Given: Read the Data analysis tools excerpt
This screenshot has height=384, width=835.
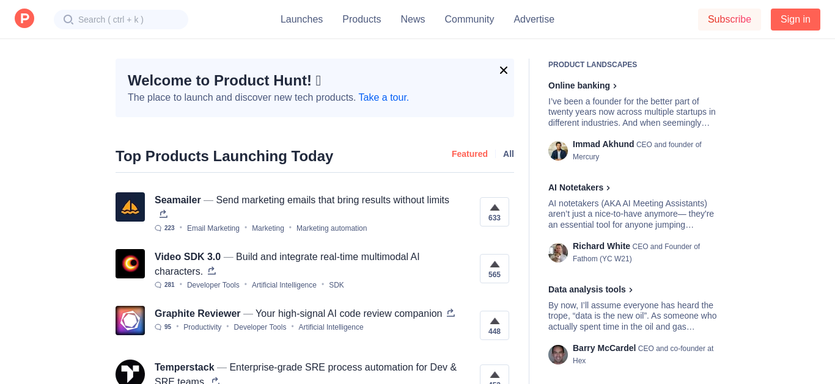Looking at the screenshot, I should pyautogui.click(x=633, y=316).
